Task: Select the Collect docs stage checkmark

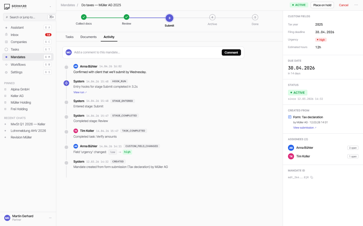Action: [x=84, y=17]
